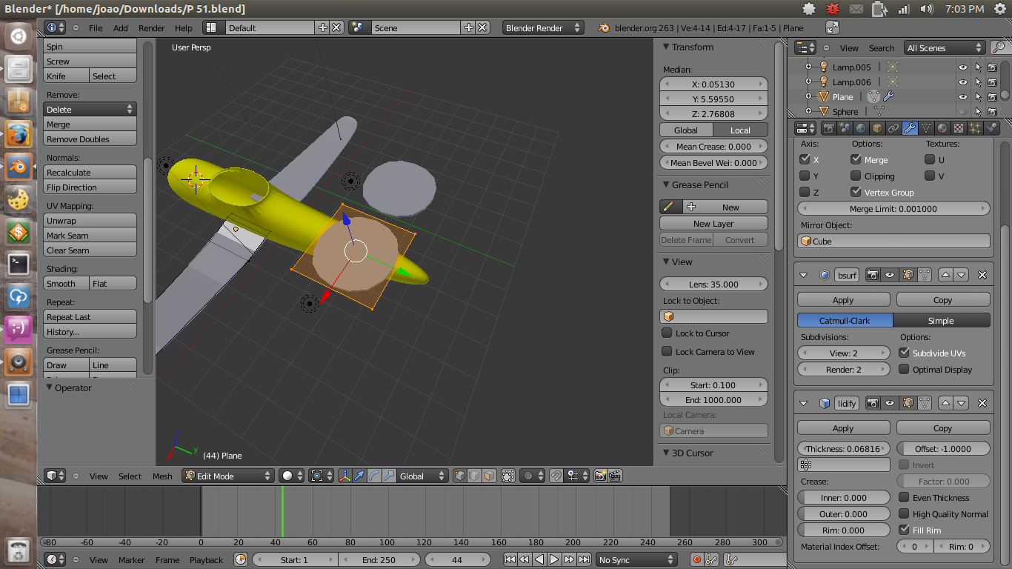Screen dimensions: 1012x569
Task: Click the OpenGL render image icon
Action: tap(601, 476)
